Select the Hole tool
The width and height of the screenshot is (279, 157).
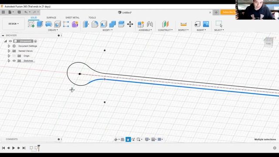tap(58, 24)
